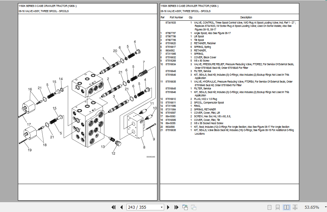The image size is (327, 212).
Task: Click the left page tractor title heading
Action: coord(48,6)
